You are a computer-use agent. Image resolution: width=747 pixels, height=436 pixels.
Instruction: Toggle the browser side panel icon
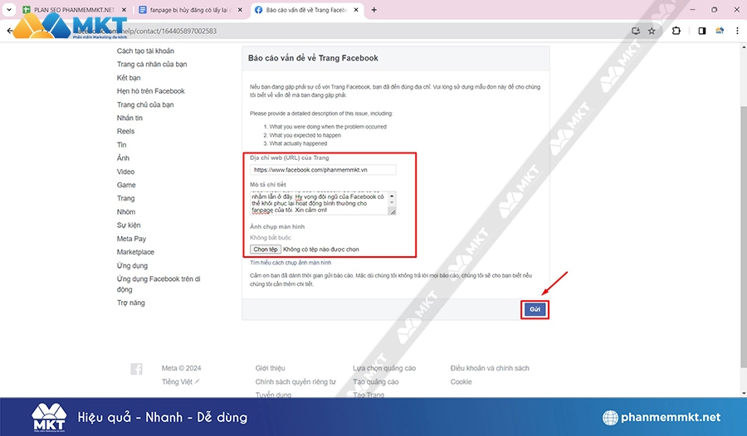(x=701, y=31)
